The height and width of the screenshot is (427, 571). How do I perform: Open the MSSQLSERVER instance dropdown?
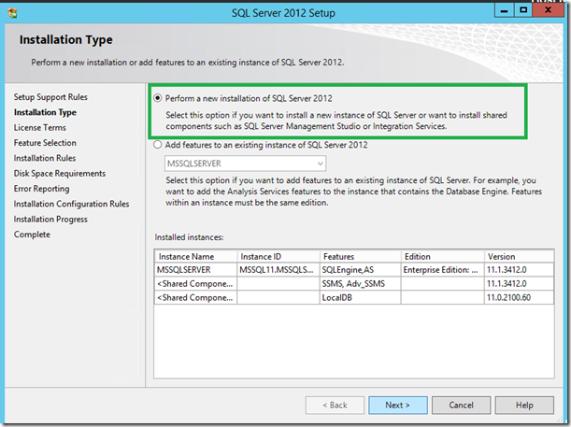tap(246, 164)
